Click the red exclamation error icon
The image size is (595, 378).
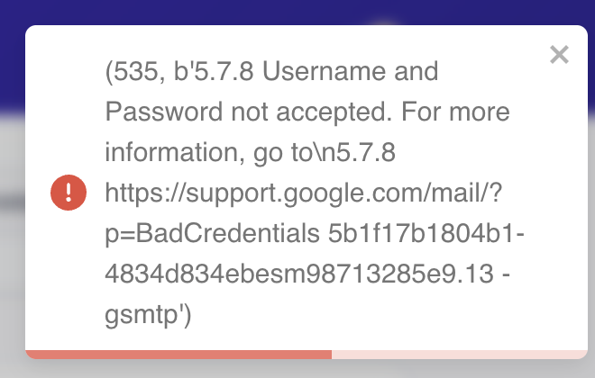click(69, 193)
